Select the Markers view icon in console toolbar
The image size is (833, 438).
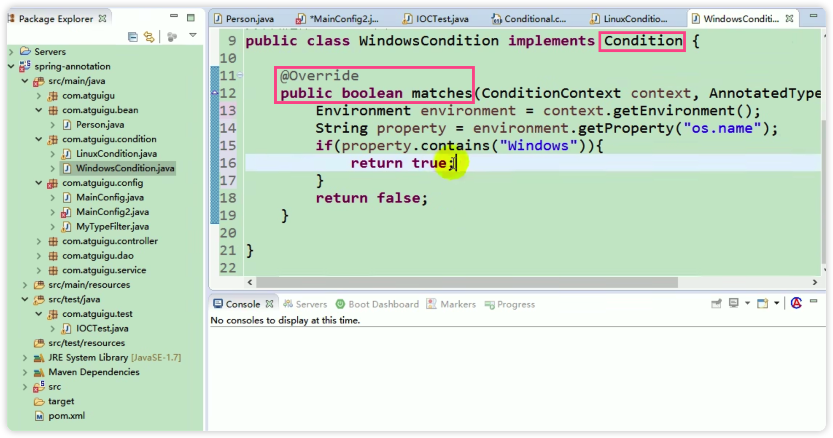[431, 304]
